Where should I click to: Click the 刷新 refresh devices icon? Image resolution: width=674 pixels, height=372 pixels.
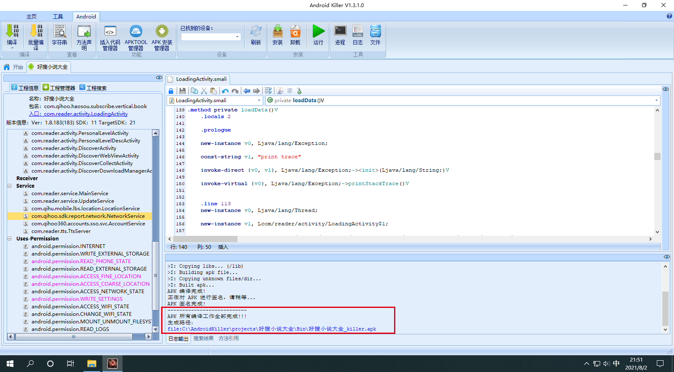click(x=256, y=31)
